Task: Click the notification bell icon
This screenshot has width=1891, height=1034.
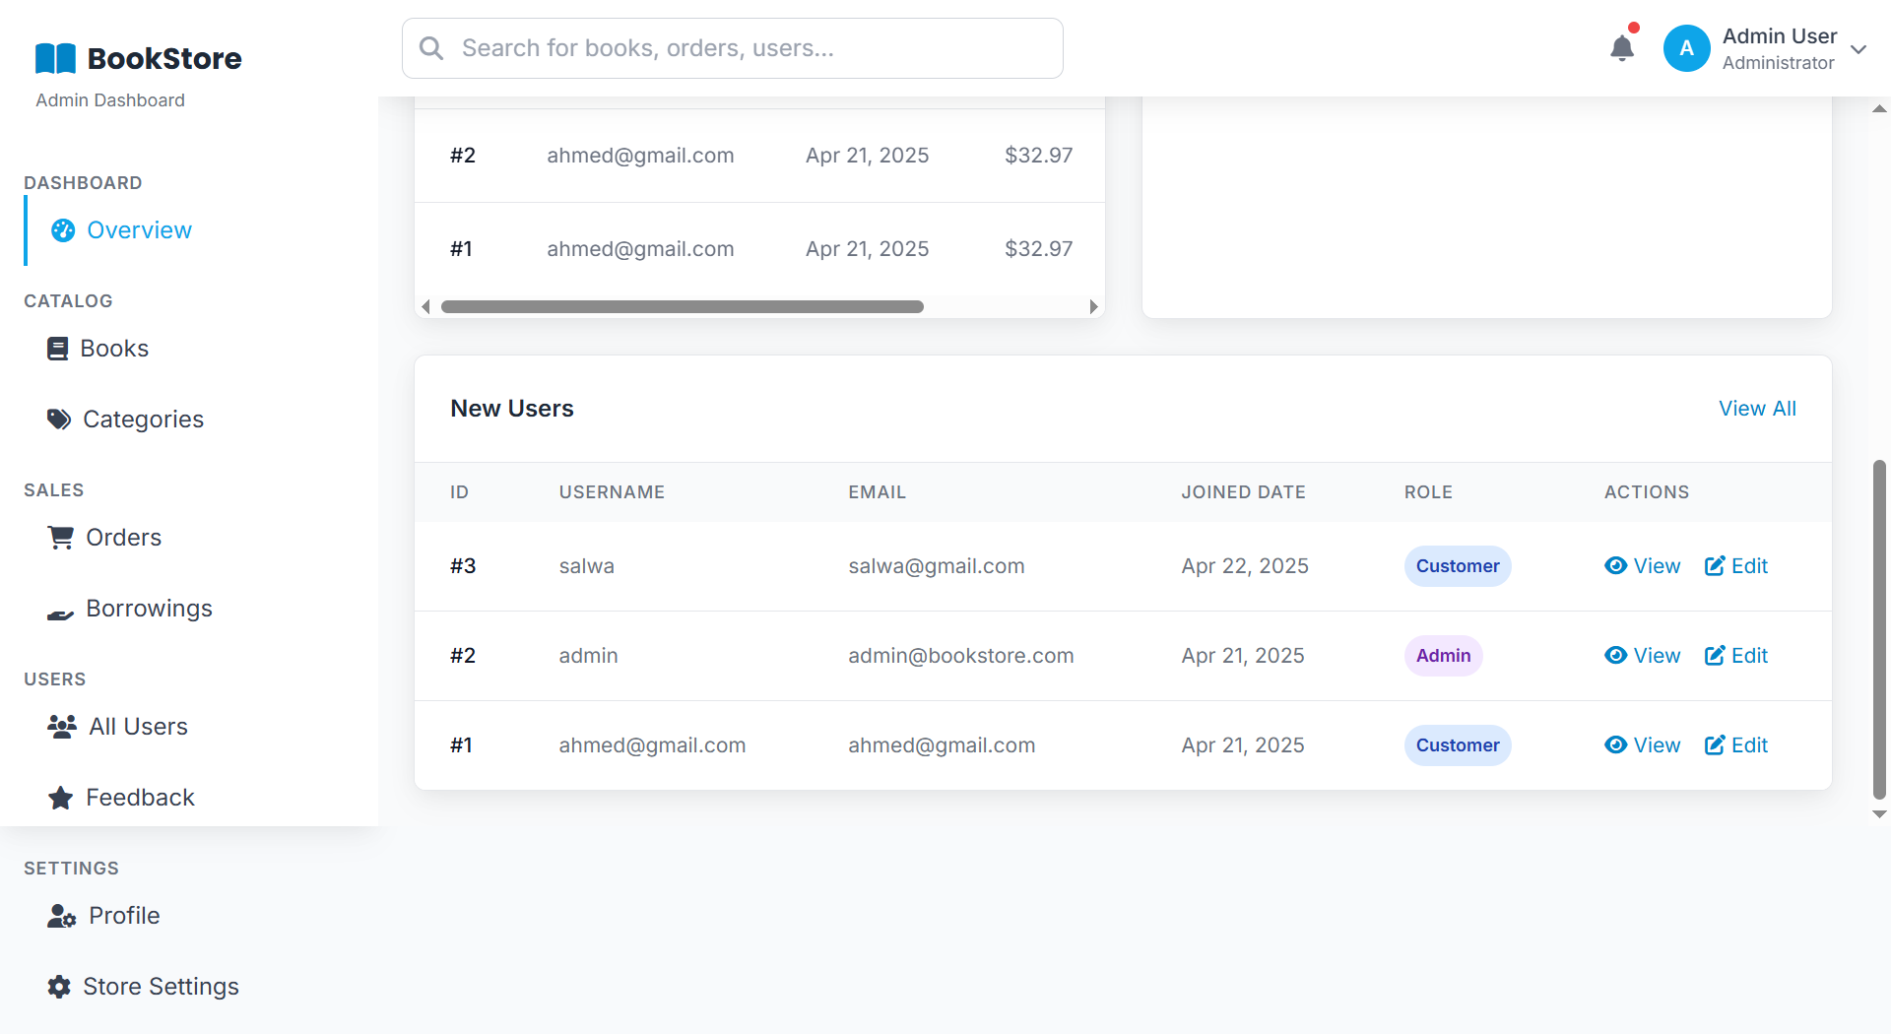Action: coord(1622,47)
